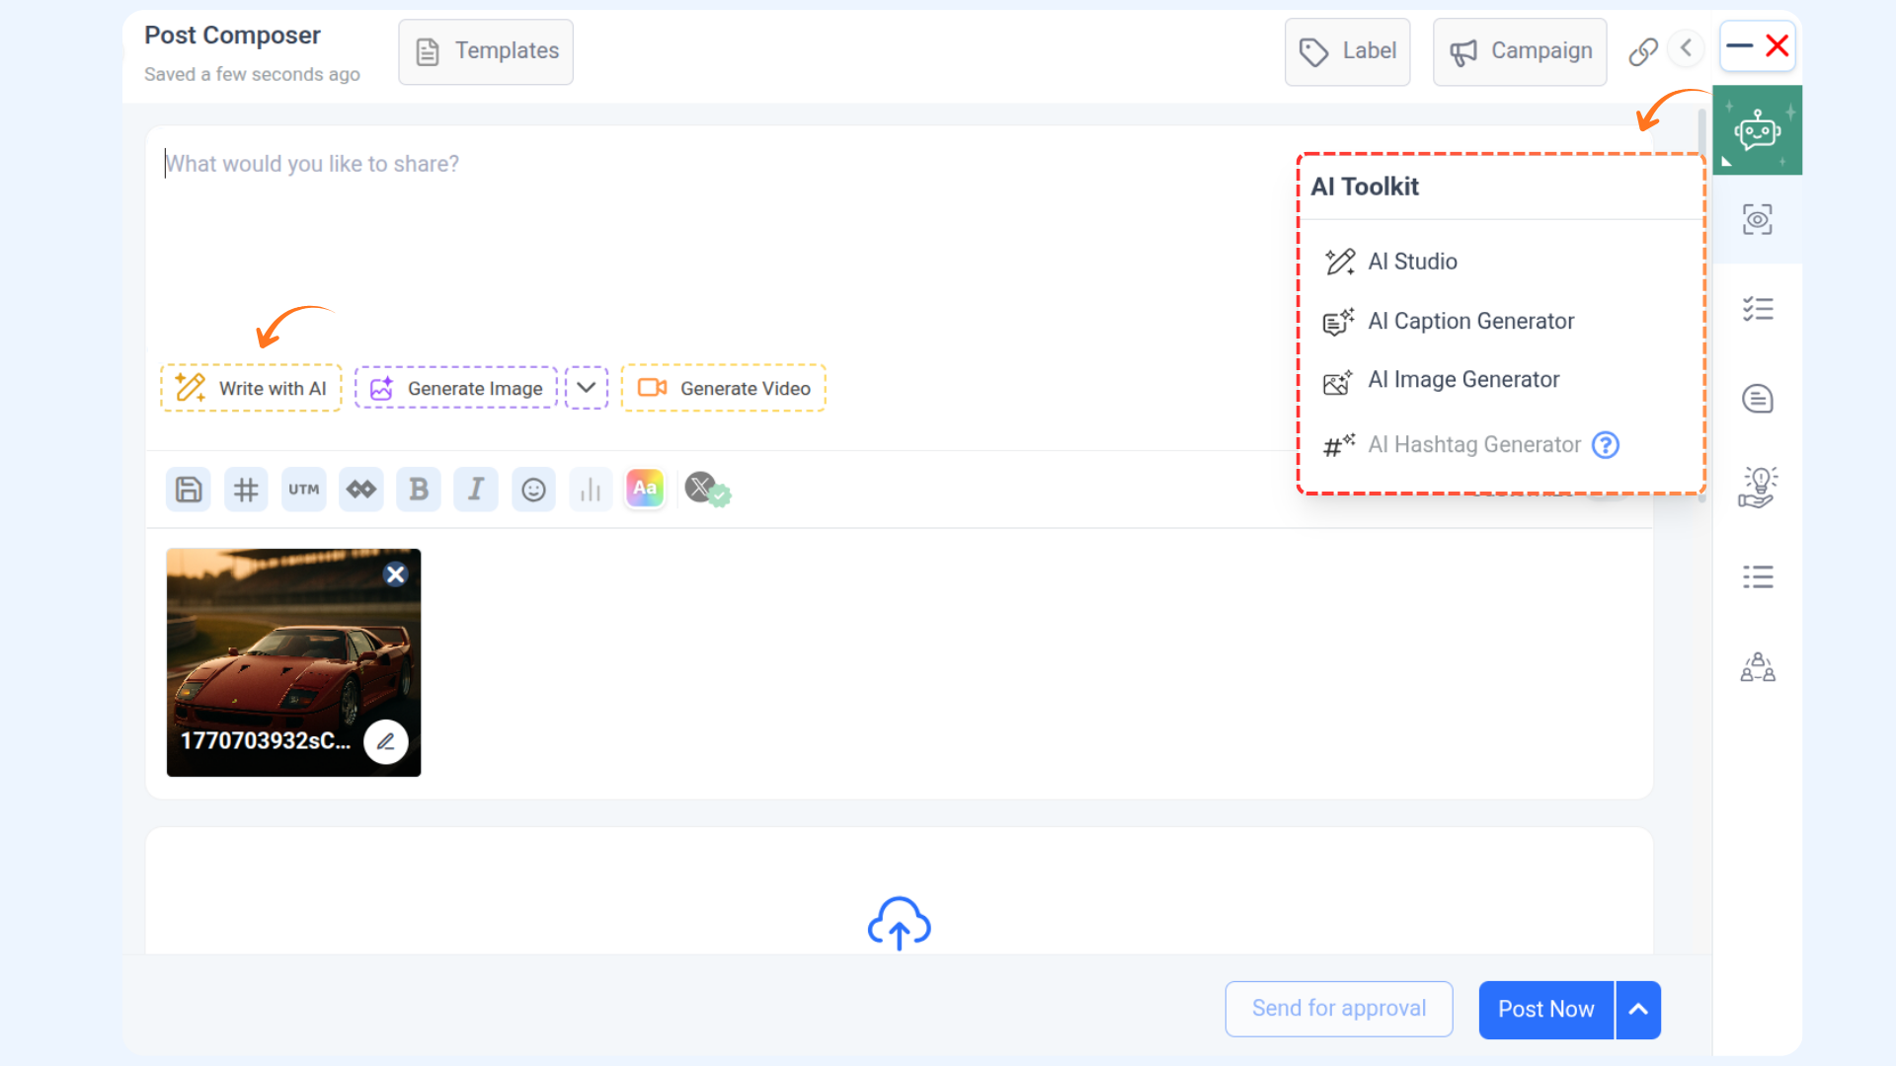Select AI Caption Generator from toolkit

[1470, 322]
